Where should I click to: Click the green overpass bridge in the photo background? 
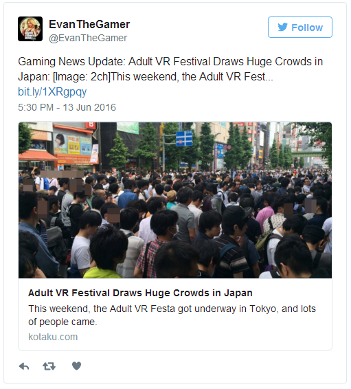click(308, 154)
